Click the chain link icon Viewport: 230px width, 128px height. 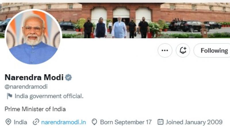[36, 122]
